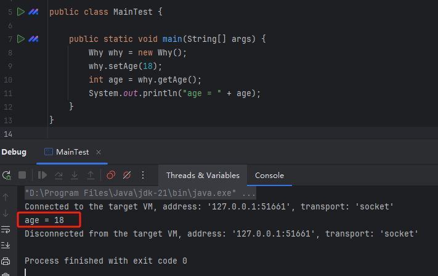Open run menu beside main method
Screen dimensions: 438x276
[21, 39]
